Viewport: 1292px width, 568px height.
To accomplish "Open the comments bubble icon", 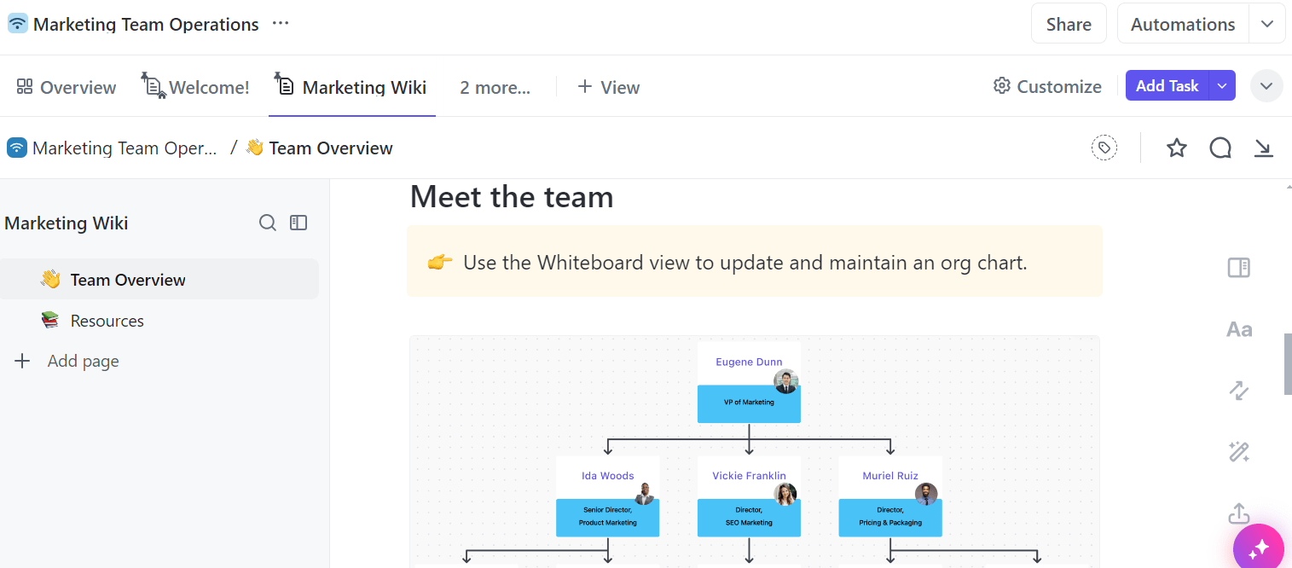I will tap(1220, 148).
